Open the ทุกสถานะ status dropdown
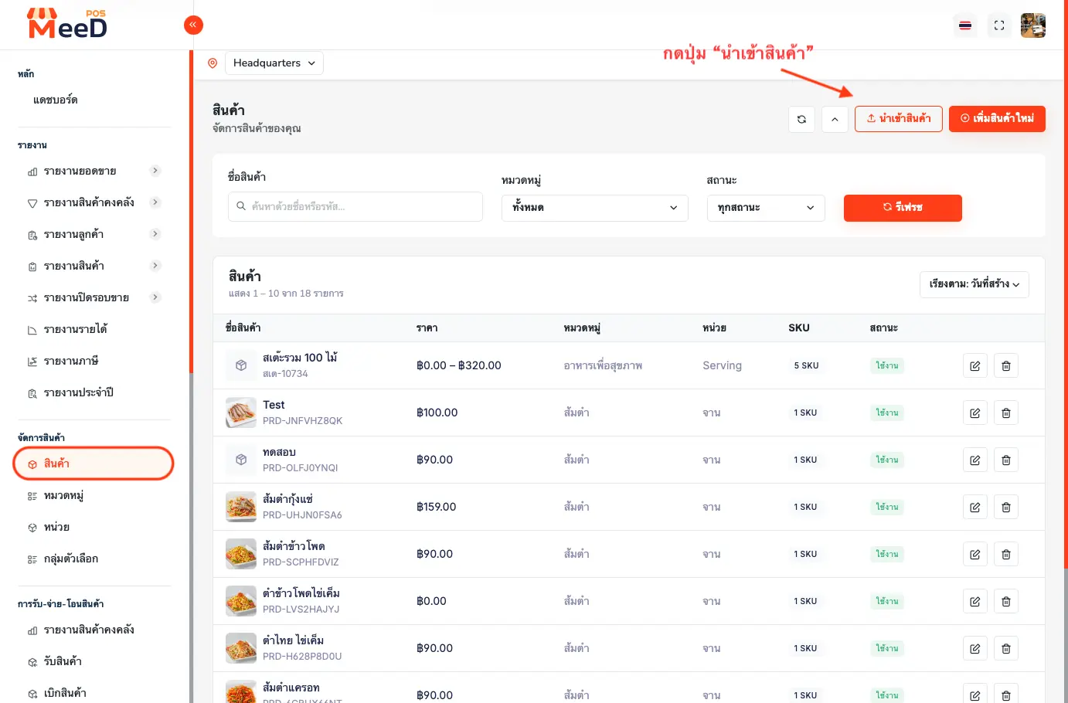1068x703 pixels. tap(766, 208)
